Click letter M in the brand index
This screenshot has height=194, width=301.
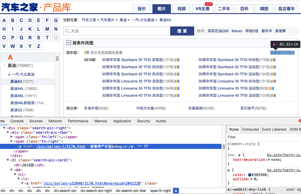click(x=47, y=29)
